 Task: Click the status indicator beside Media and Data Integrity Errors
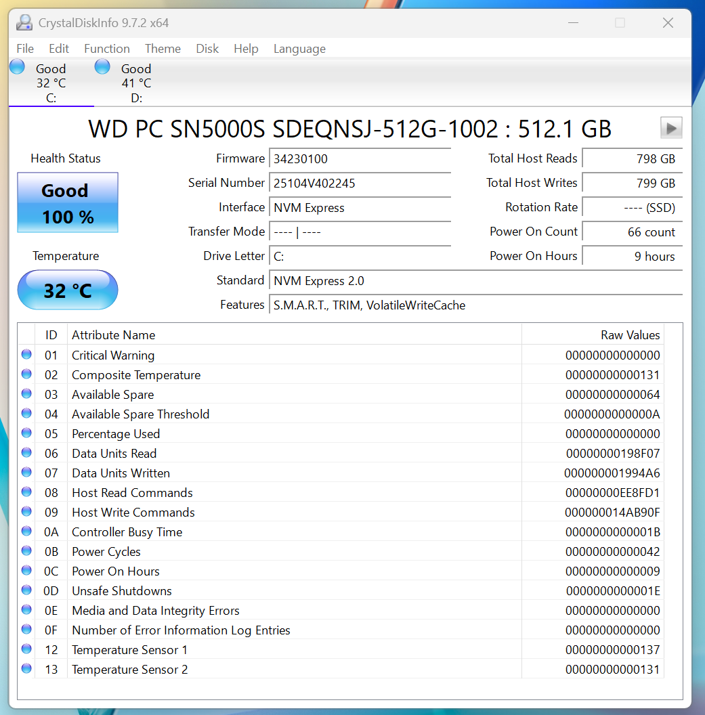[x=26, y=609]
